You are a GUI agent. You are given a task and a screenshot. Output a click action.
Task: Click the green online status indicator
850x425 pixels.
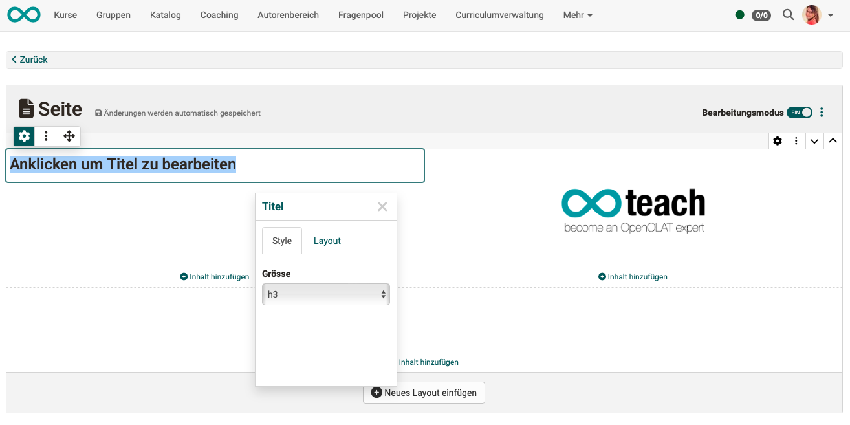(740, 15)
